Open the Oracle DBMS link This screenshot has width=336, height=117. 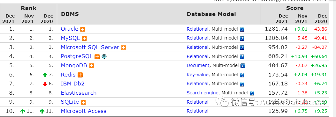[70, 29]
